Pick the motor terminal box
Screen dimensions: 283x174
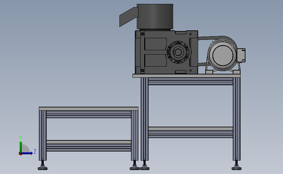[x=241, y=55]
